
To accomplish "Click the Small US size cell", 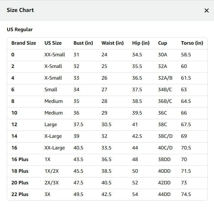I will tap(51, 89).
